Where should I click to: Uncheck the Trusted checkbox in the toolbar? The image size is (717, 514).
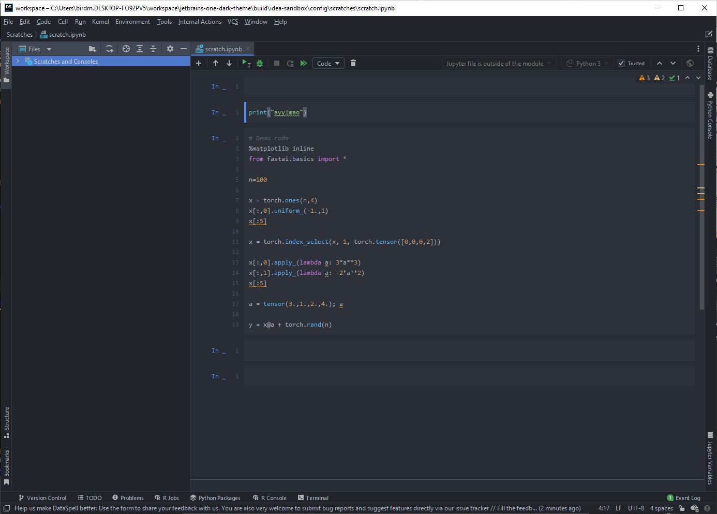(621, 63)
